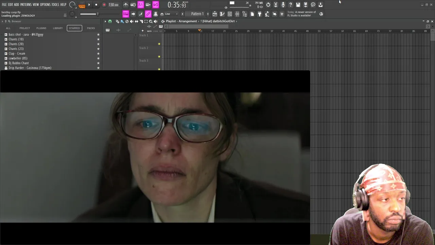This screenshot has height=245, width=435.
Task: Select the PLUGINS browser tab
Action: pyautogui.click(x=41, y=28)
